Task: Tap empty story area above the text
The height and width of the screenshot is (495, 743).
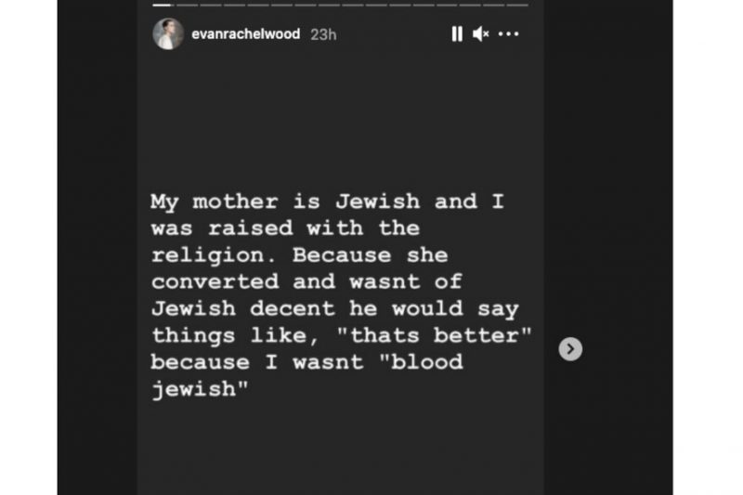Action: [340, 121]
